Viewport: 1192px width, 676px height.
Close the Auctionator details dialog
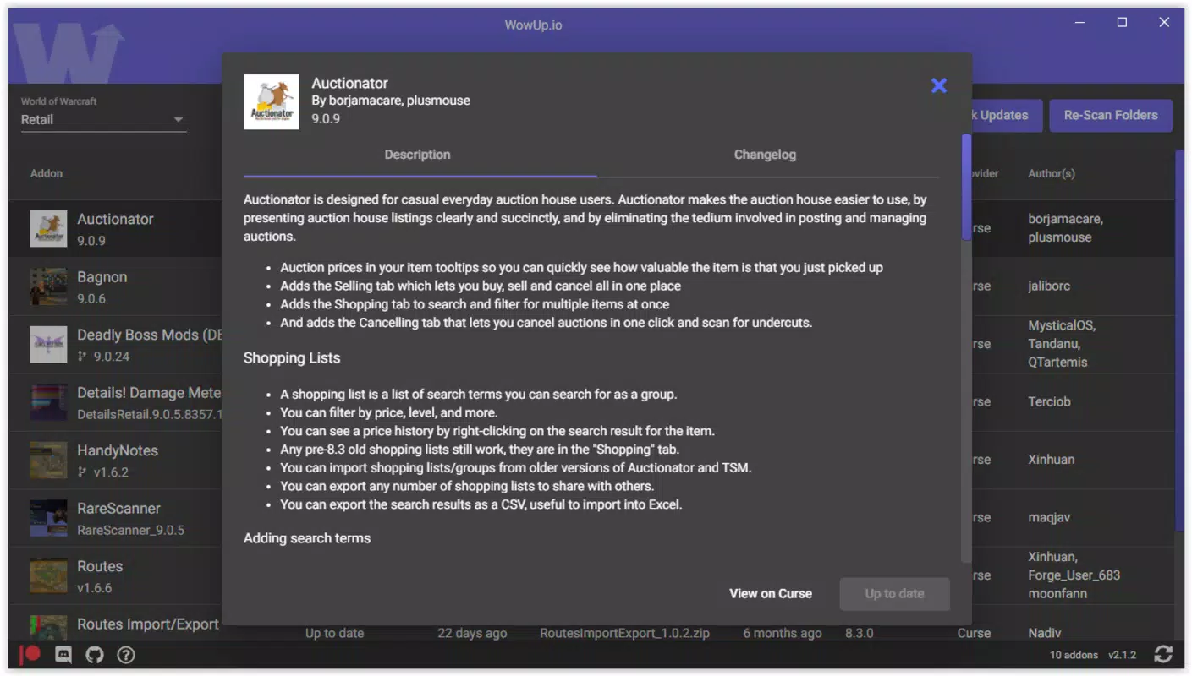(x=938, y=85)
